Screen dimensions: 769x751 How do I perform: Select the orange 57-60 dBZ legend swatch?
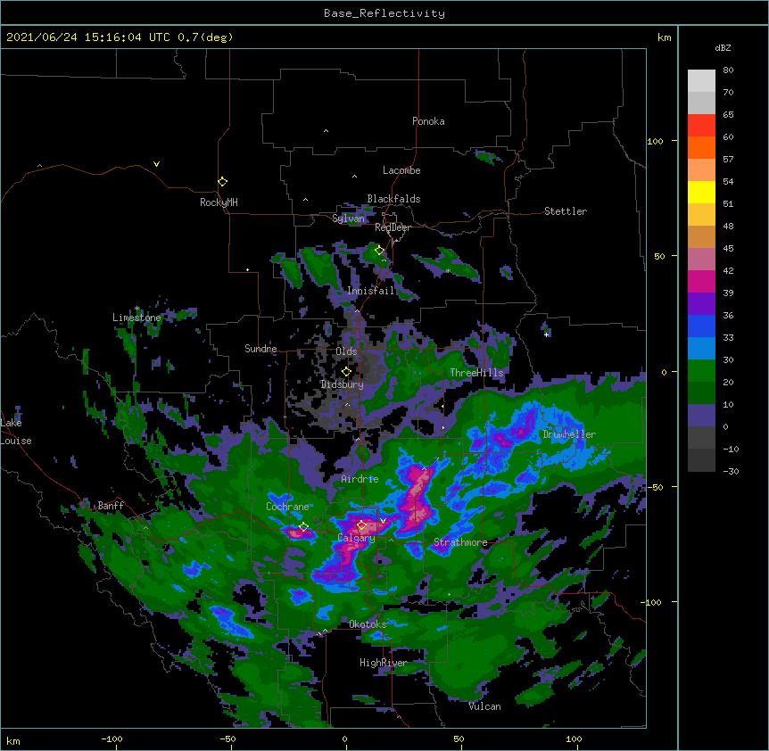point(701,147)
